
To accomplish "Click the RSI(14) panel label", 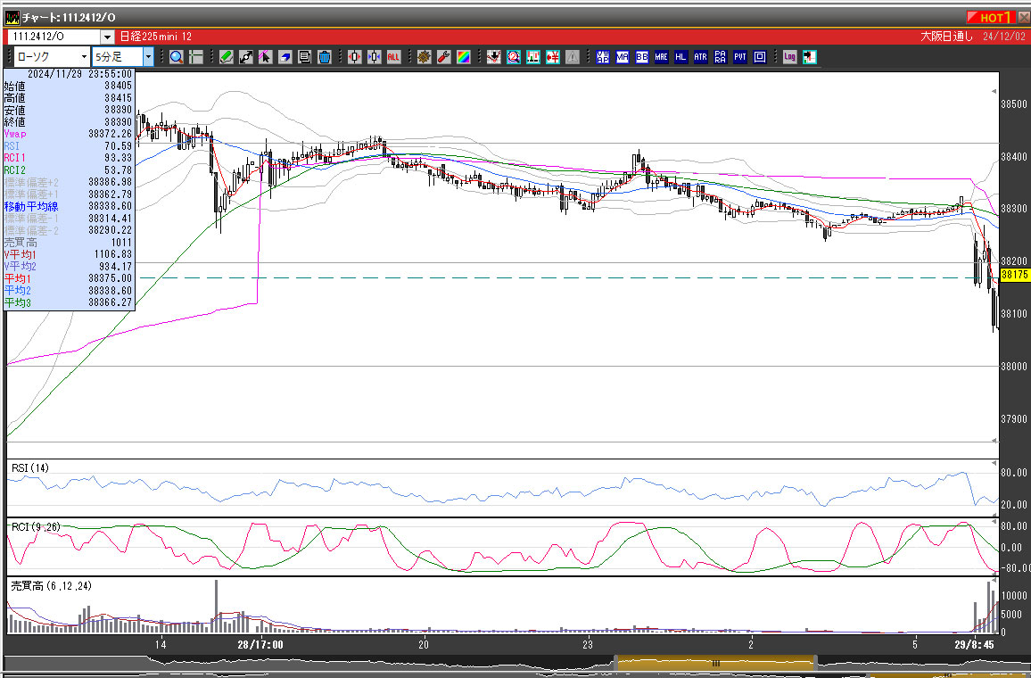I will pyautogui.click(x=30, y=468).
